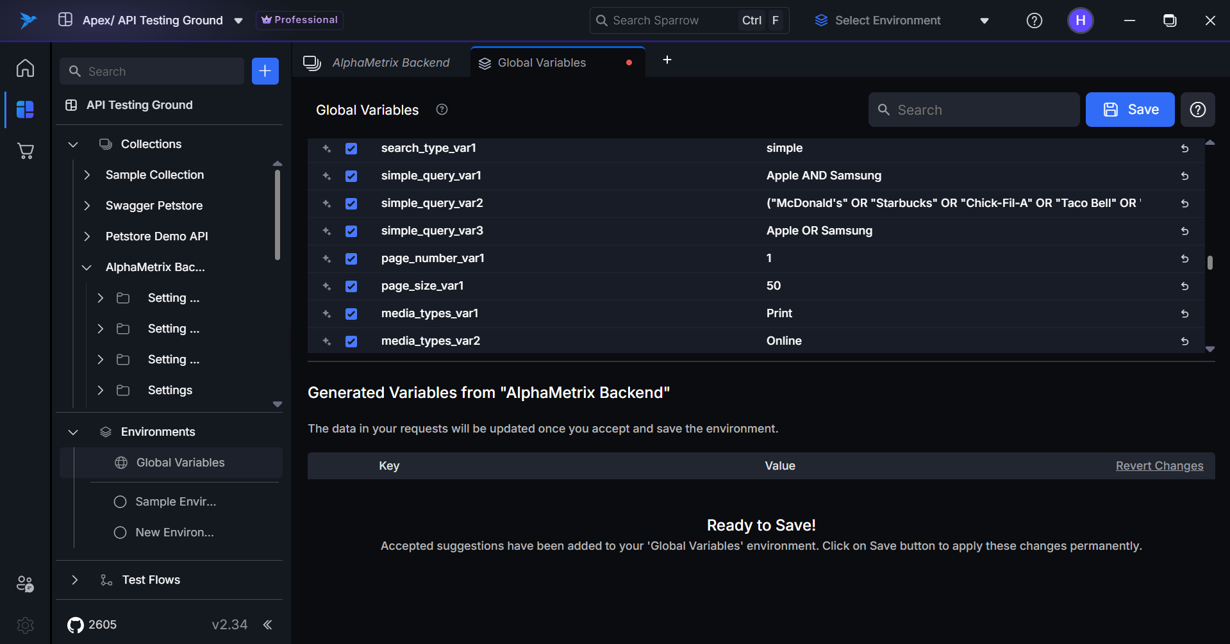Open the Home icon in sidebar

point(25,68)
